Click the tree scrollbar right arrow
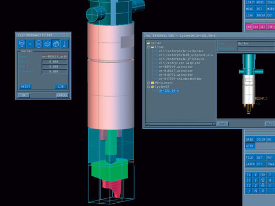Screen dimensions: 275x206 (x=214, y=124)
